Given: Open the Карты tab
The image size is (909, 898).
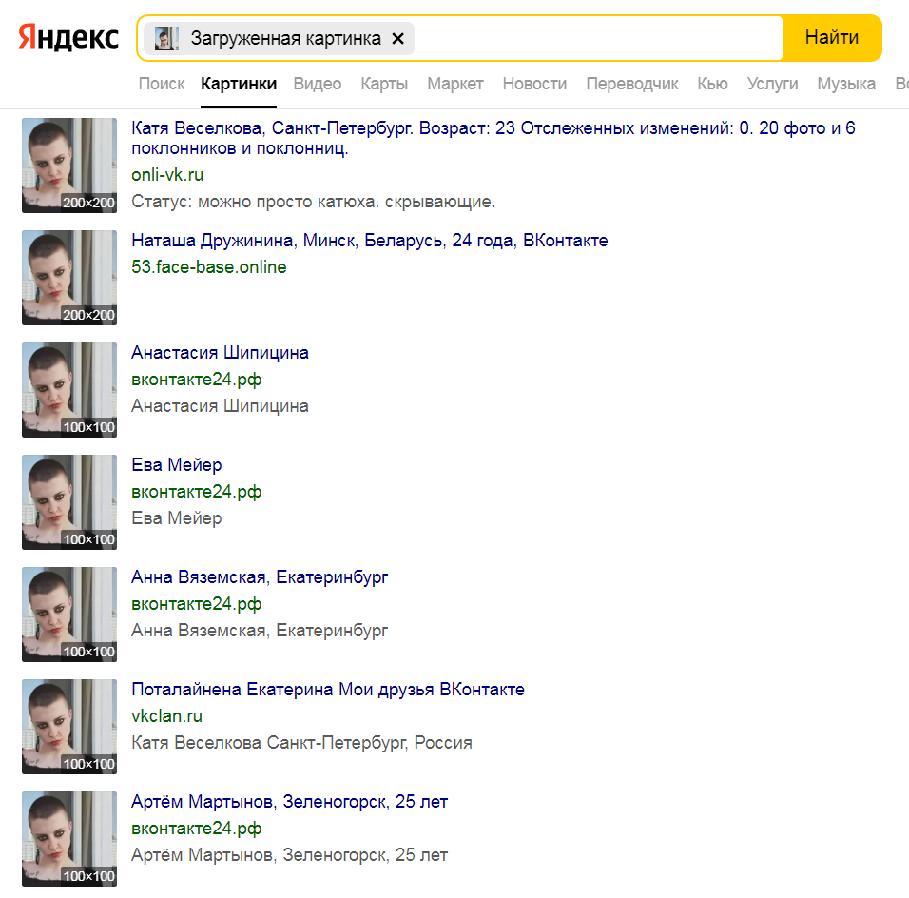Looking at the screenshot, I should coord(384,84).
